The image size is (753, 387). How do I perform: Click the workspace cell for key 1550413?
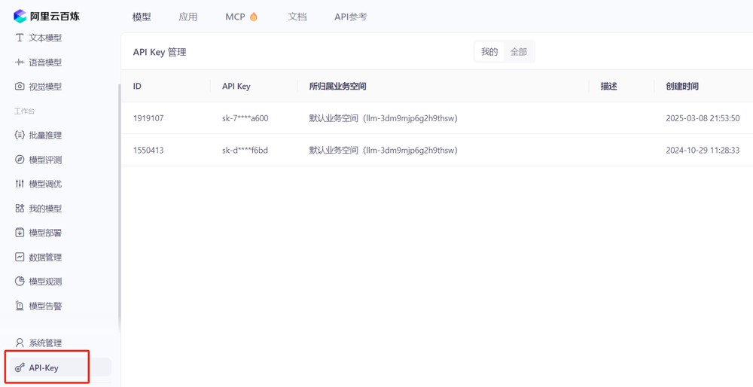[x=383, y=151]
